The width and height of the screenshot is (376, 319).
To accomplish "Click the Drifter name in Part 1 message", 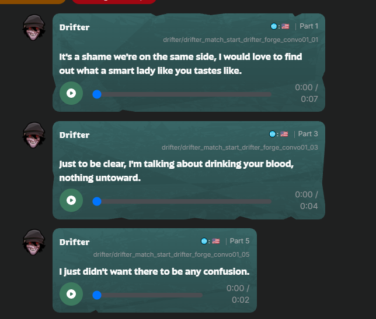I will tap(74, 27).
